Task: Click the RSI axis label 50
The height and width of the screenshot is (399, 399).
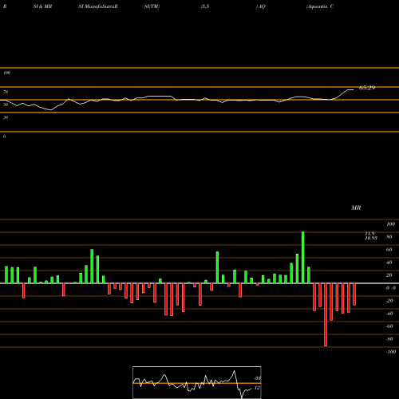Action: [x=6, y=105]
